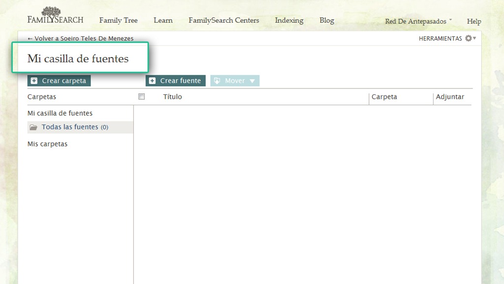Navigate to Indexing
The image size is (504, 284).
[289, 20]
